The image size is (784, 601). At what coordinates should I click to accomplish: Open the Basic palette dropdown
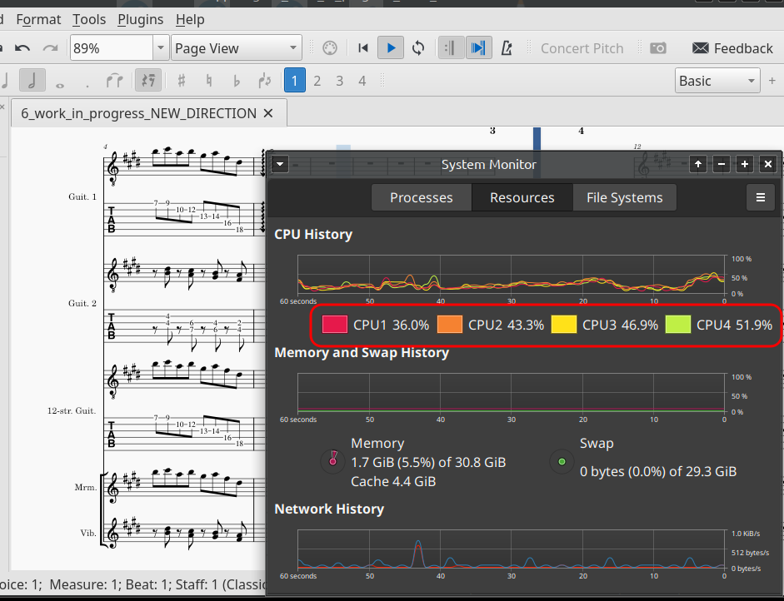point(717,80)
